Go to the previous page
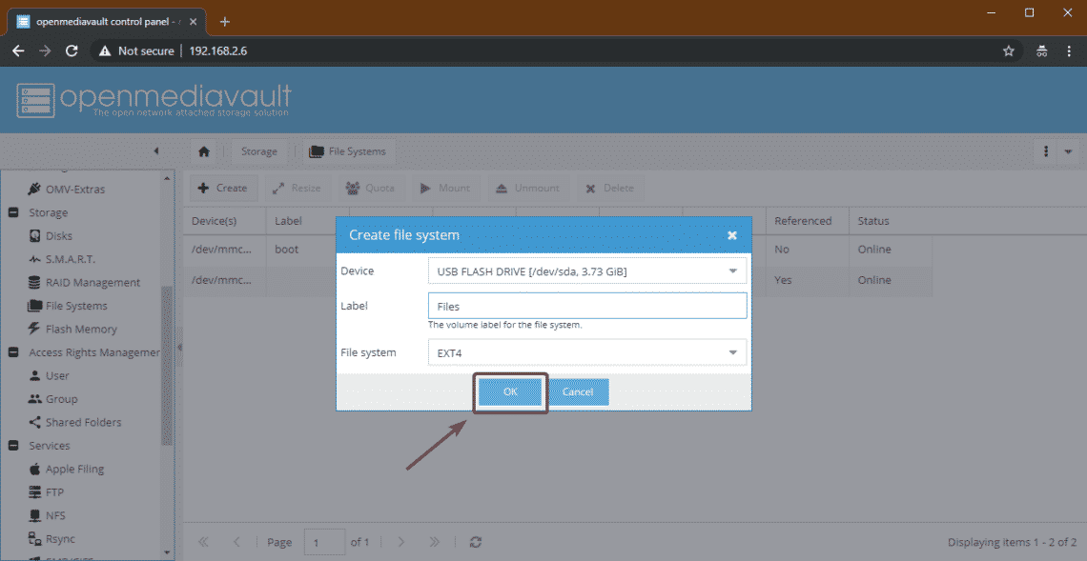 pos(236,542)
